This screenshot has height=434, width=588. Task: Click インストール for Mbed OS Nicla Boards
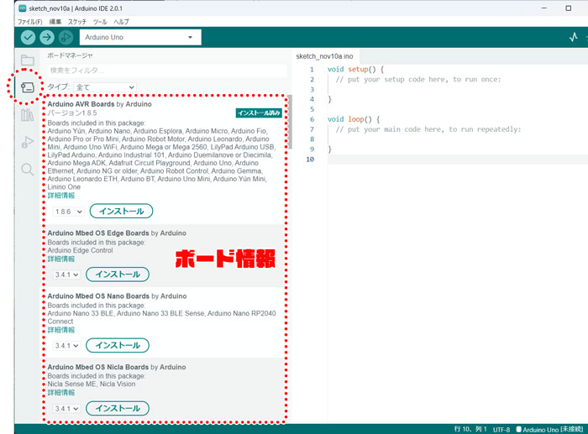pos(118,408)
